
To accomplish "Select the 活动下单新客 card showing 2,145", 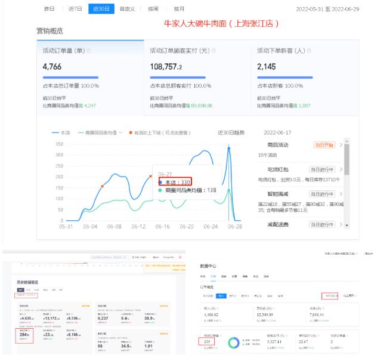I will pos(305,78).
